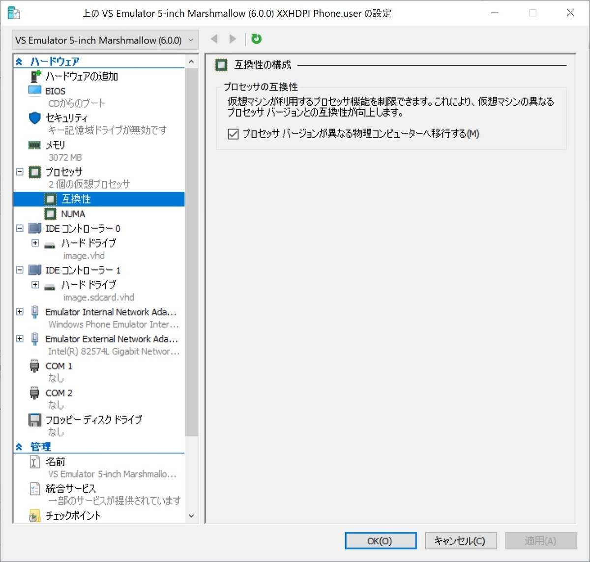Expand hard drive node for image.vhd
The width and height of the screenshot is (590, 562).
35,243
